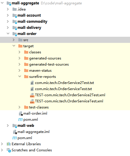Select the src folder row
This screenshot has height=156, width=130.
[x=65, y=40]
